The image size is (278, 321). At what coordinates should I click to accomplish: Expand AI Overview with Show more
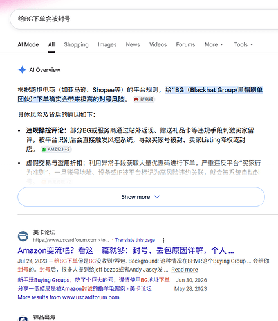tap(141, 197)
